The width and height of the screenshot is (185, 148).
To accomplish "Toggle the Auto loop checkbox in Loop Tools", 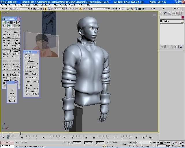I will click(26, 55).
